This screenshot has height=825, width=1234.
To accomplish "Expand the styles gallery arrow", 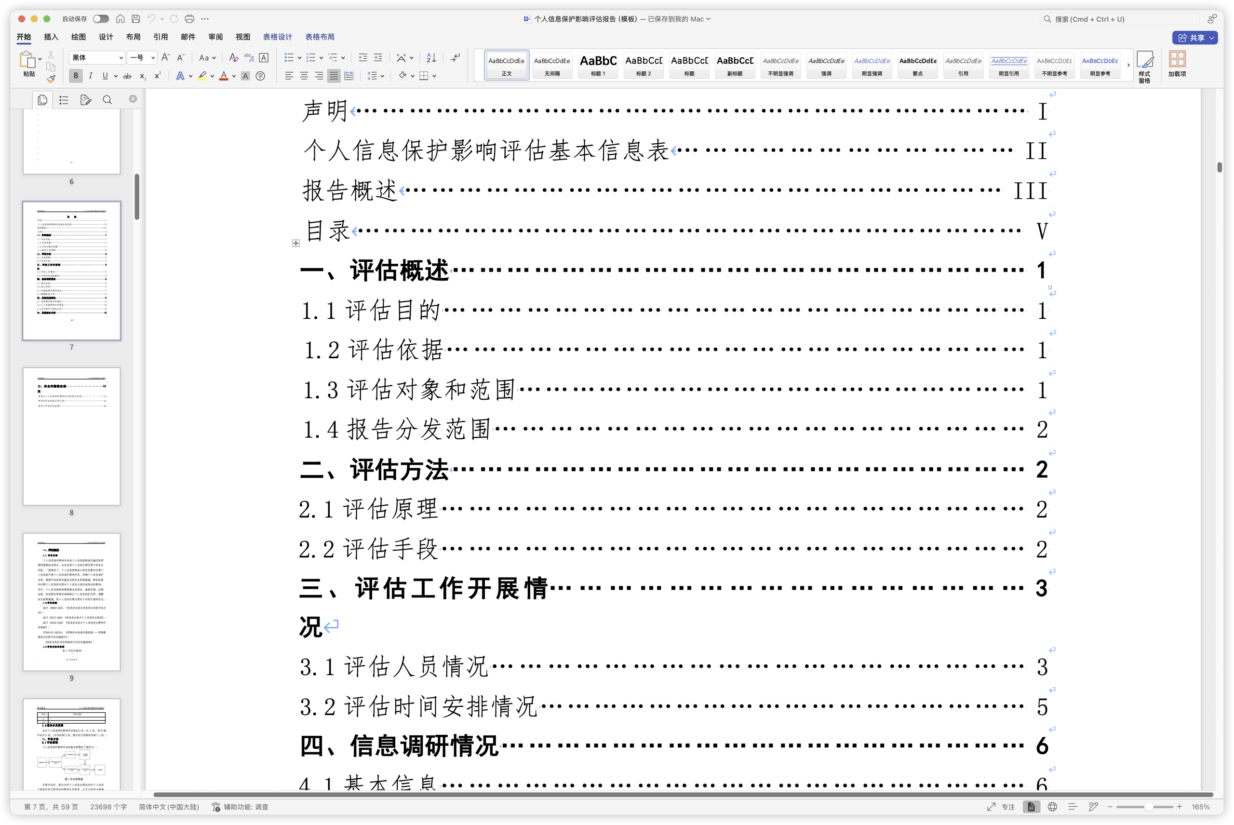I will (1128, 65).
